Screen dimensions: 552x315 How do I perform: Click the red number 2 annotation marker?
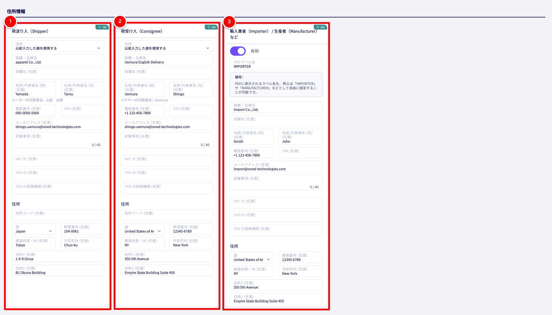(x=120, y=21)
